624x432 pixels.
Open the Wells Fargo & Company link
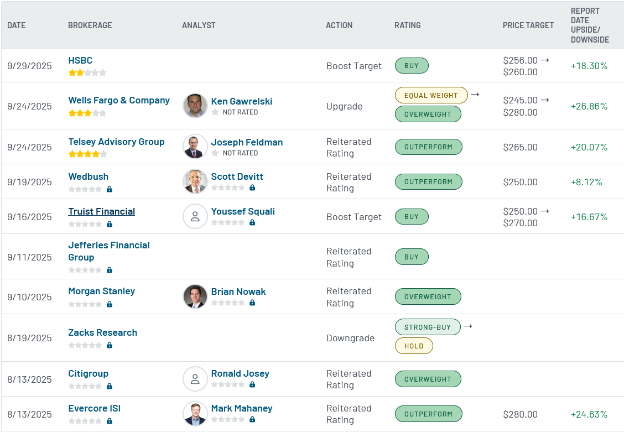point(119,100)
